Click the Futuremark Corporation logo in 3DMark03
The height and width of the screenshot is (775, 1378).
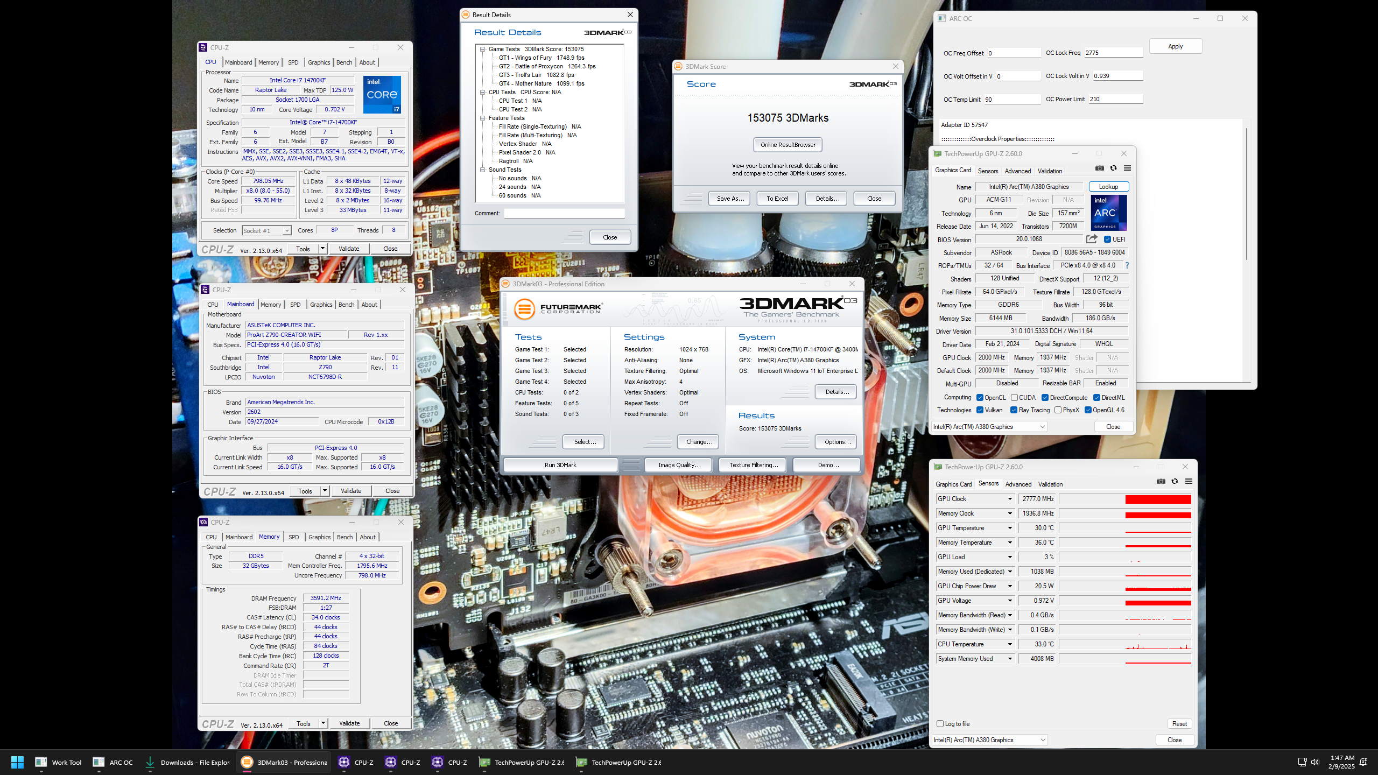click(x=558, y=309)
